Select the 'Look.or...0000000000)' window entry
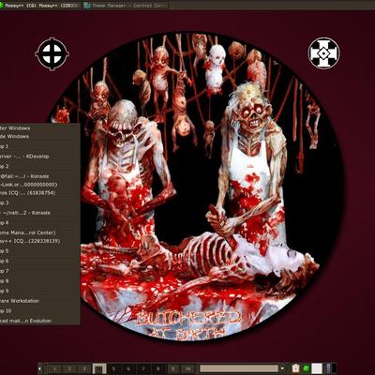375x375 pixels. pyautogui.click(x=40, y=185)
